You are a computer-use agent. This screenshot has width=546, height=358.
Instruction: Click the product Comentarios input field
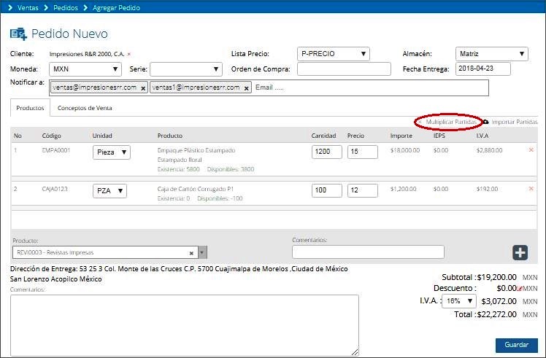coord(368,252)
